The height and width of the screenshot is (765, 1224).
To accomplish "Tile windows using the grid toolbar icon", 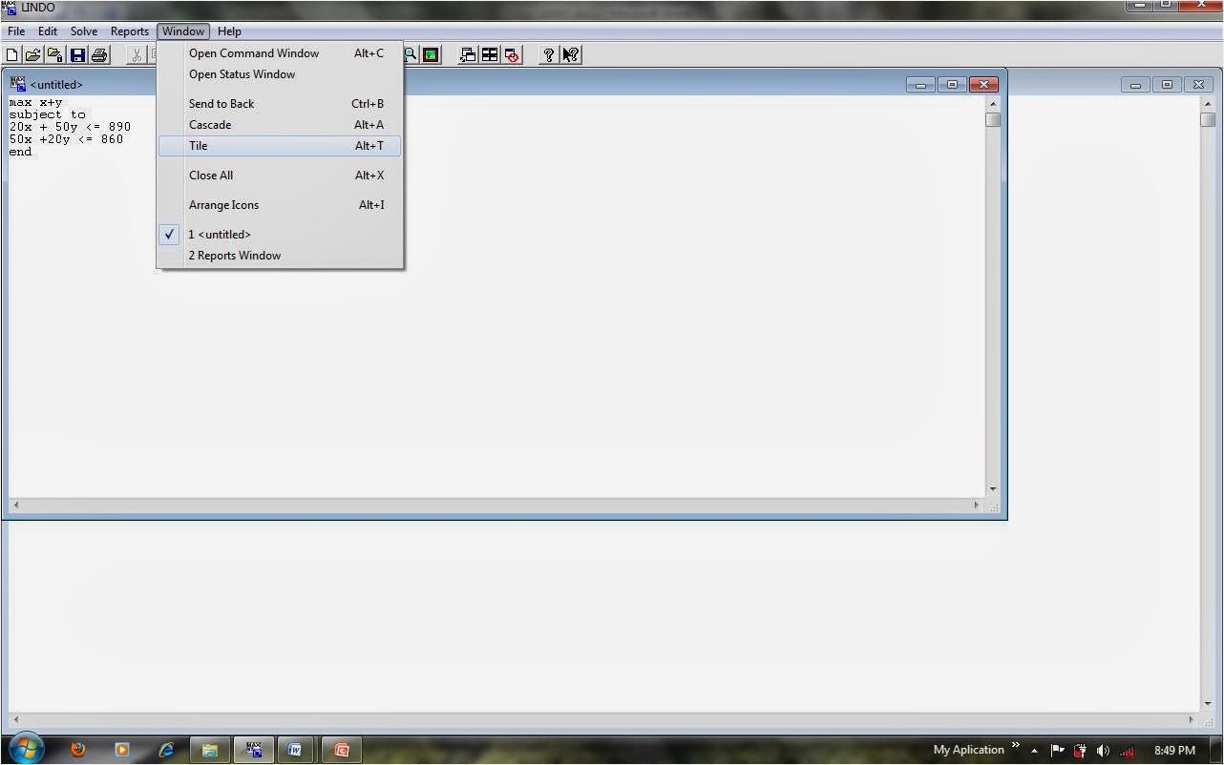I will (x=489, y=54).
